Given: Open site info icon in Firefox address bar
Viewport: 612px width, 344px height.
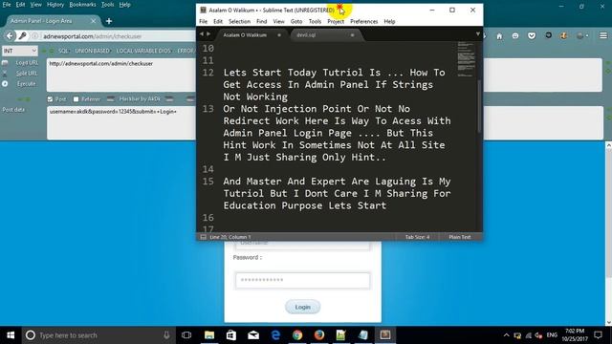Looking at the screenshot, I should pos(35,36).
